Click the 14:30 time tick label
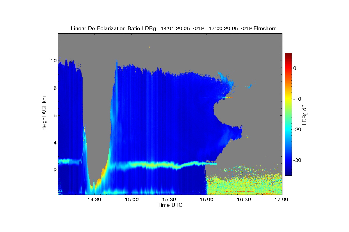349x232 pixels. [x=94, y=200]
